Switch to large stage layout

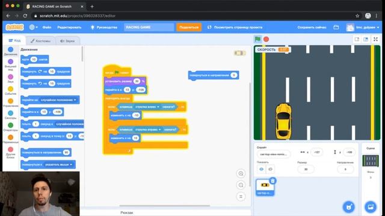pos(366,39)
